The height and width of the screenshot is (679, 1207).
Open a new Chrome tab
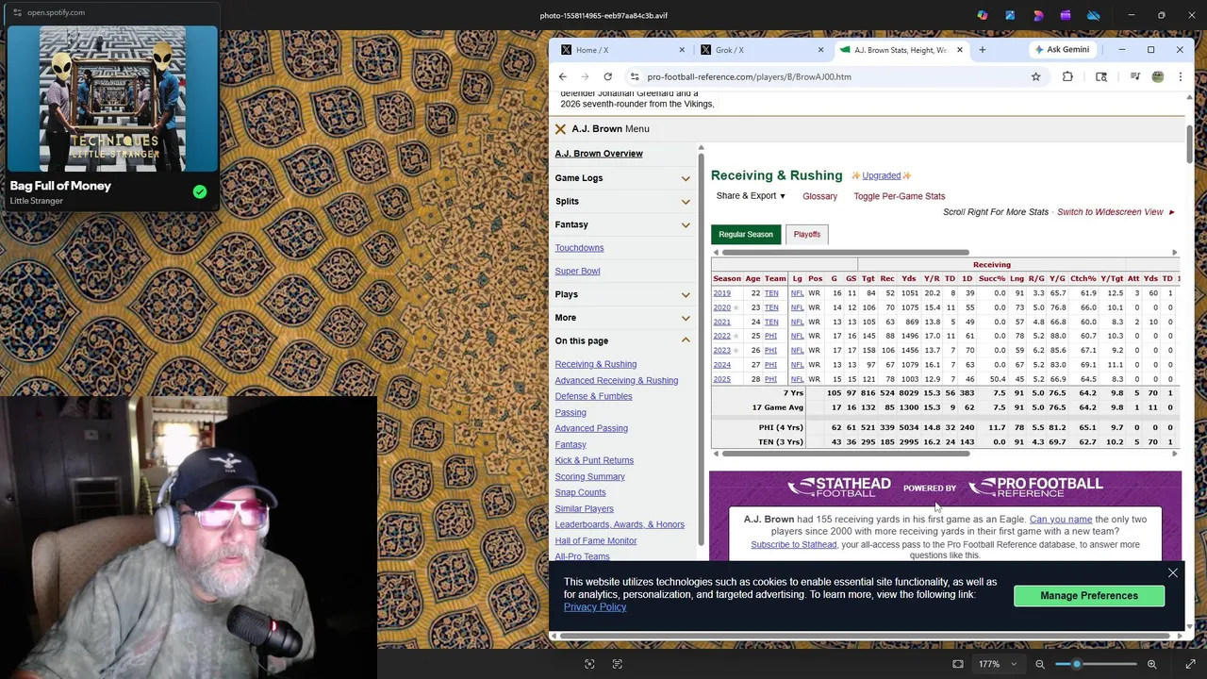[x=982, y=49]
